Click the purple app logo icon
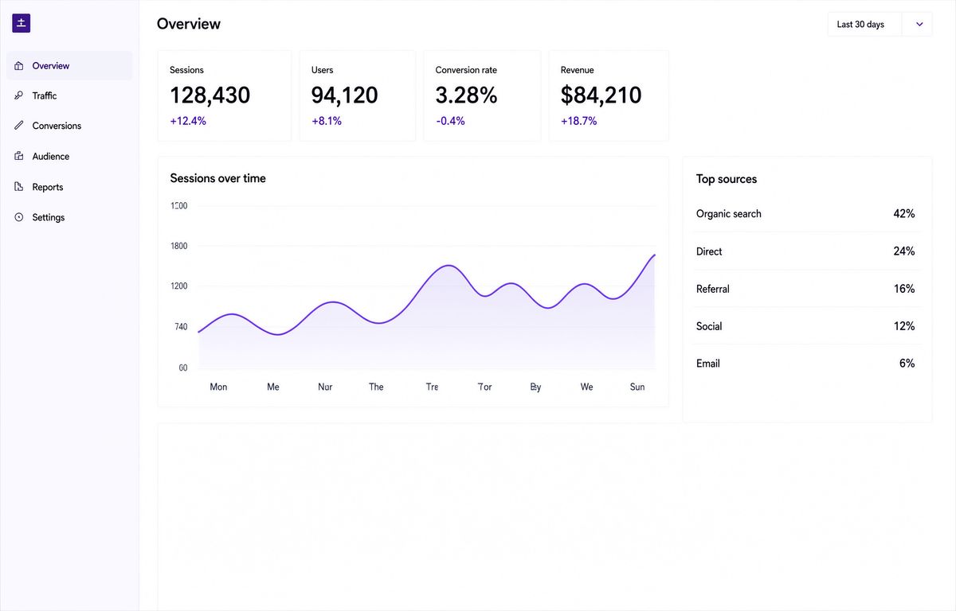This screenshot has width=956, height=611. click(x=22, y=23)
